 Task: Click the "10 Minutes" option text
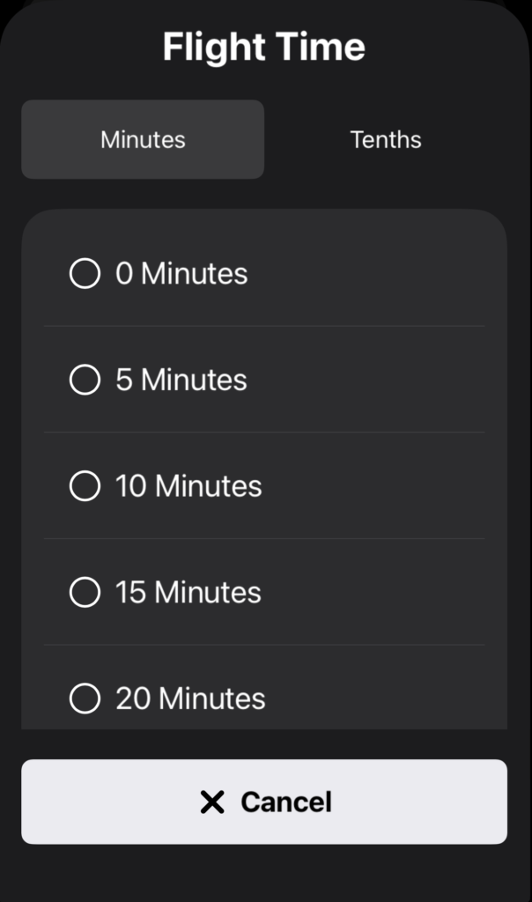point(188,486)
